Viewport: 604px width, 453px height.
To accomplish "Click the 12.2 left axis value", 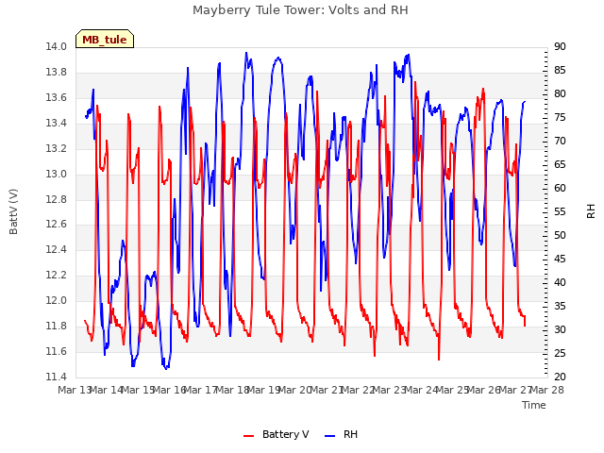I will click(57, 275).
